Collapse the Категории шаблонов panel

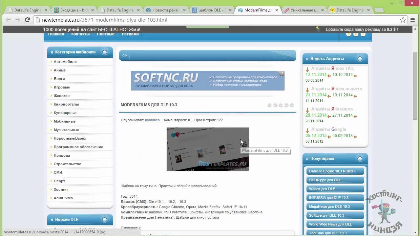point(105,52)
